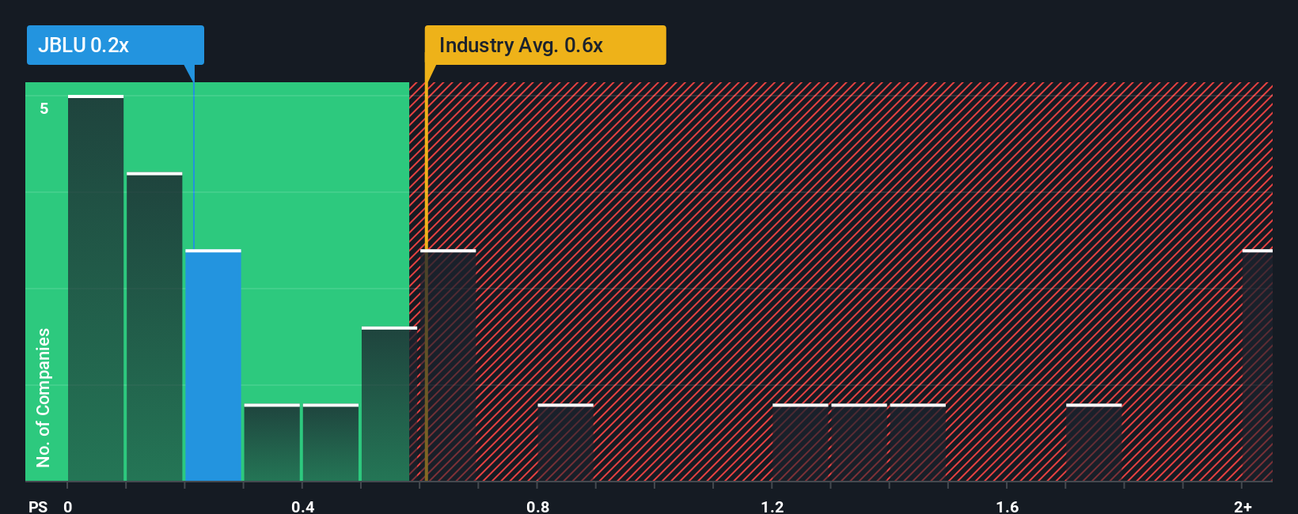Click the 2+ x-axis label
The image size is (1298, 514).
click(x=1243, y=506)
